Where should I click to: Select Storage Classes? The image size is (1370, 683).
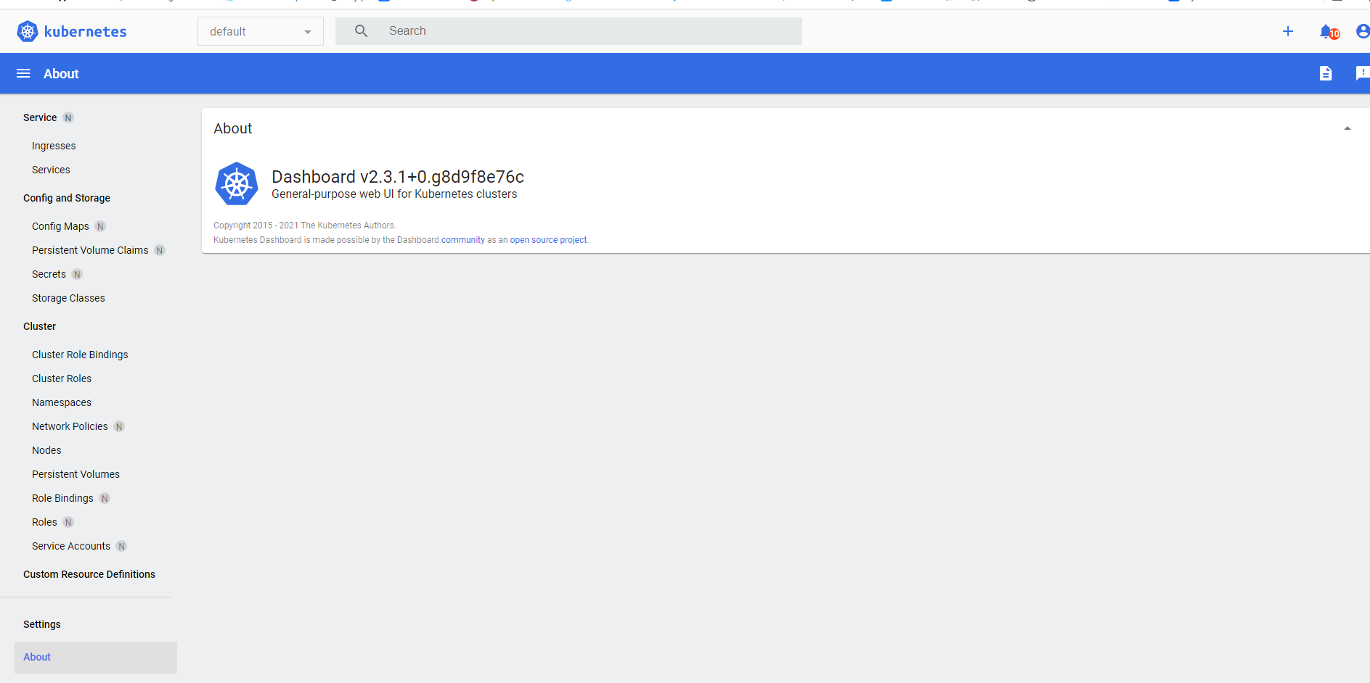click(x=68, y=298)
